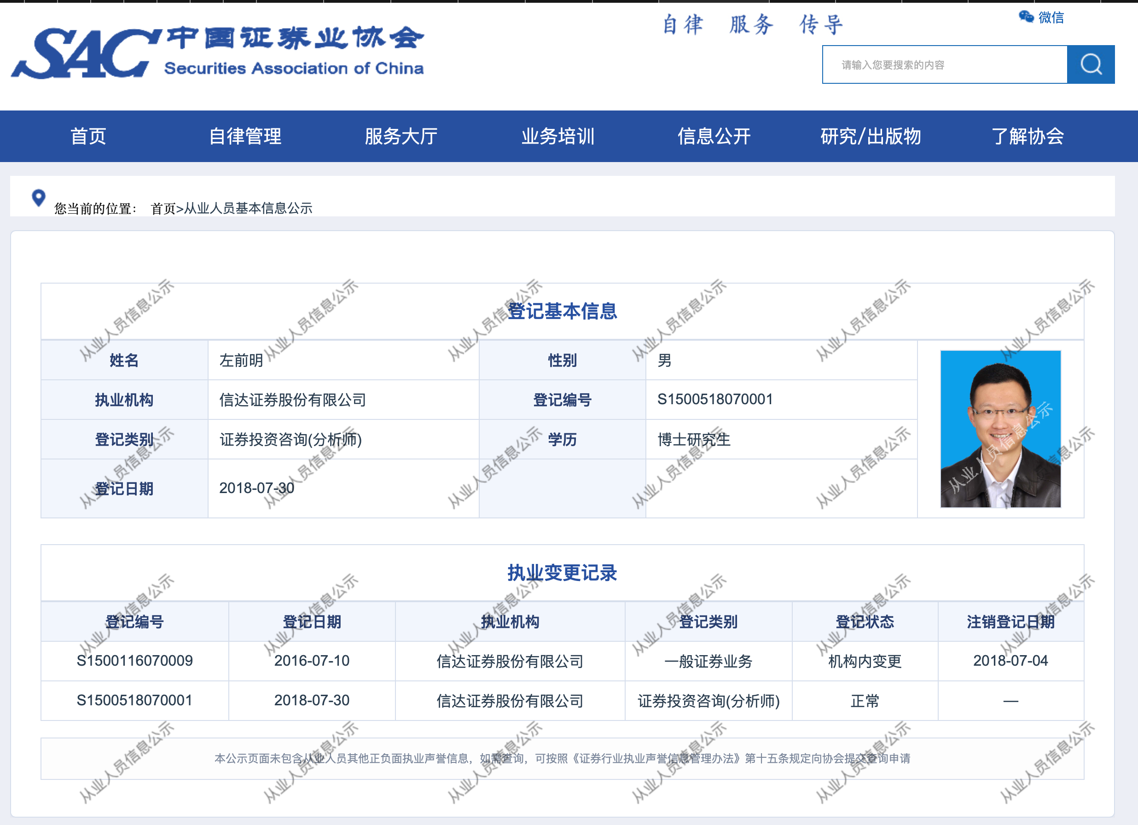This screenshot has width=1138, height=825.
Task: Open the 自律管理 navigation menu
Action: [x=245, y=136]
